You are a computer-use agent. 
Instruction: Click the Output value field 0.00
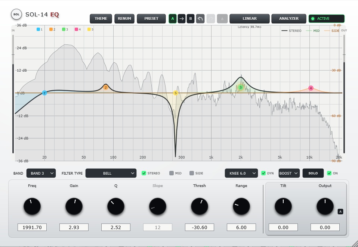coord(325,227)
